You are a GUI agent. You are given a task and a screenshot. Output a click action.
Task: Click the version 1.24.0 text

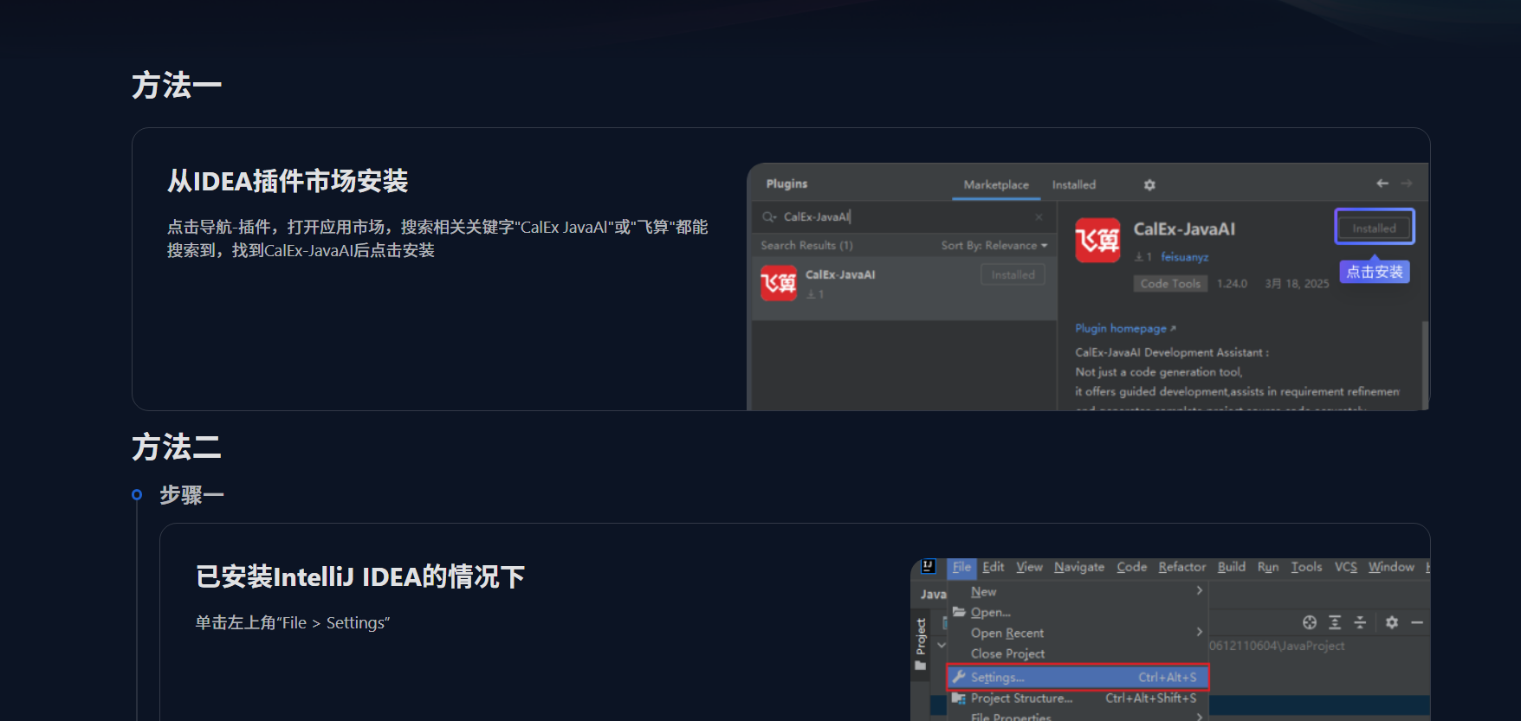click(x=1232, y=284)
